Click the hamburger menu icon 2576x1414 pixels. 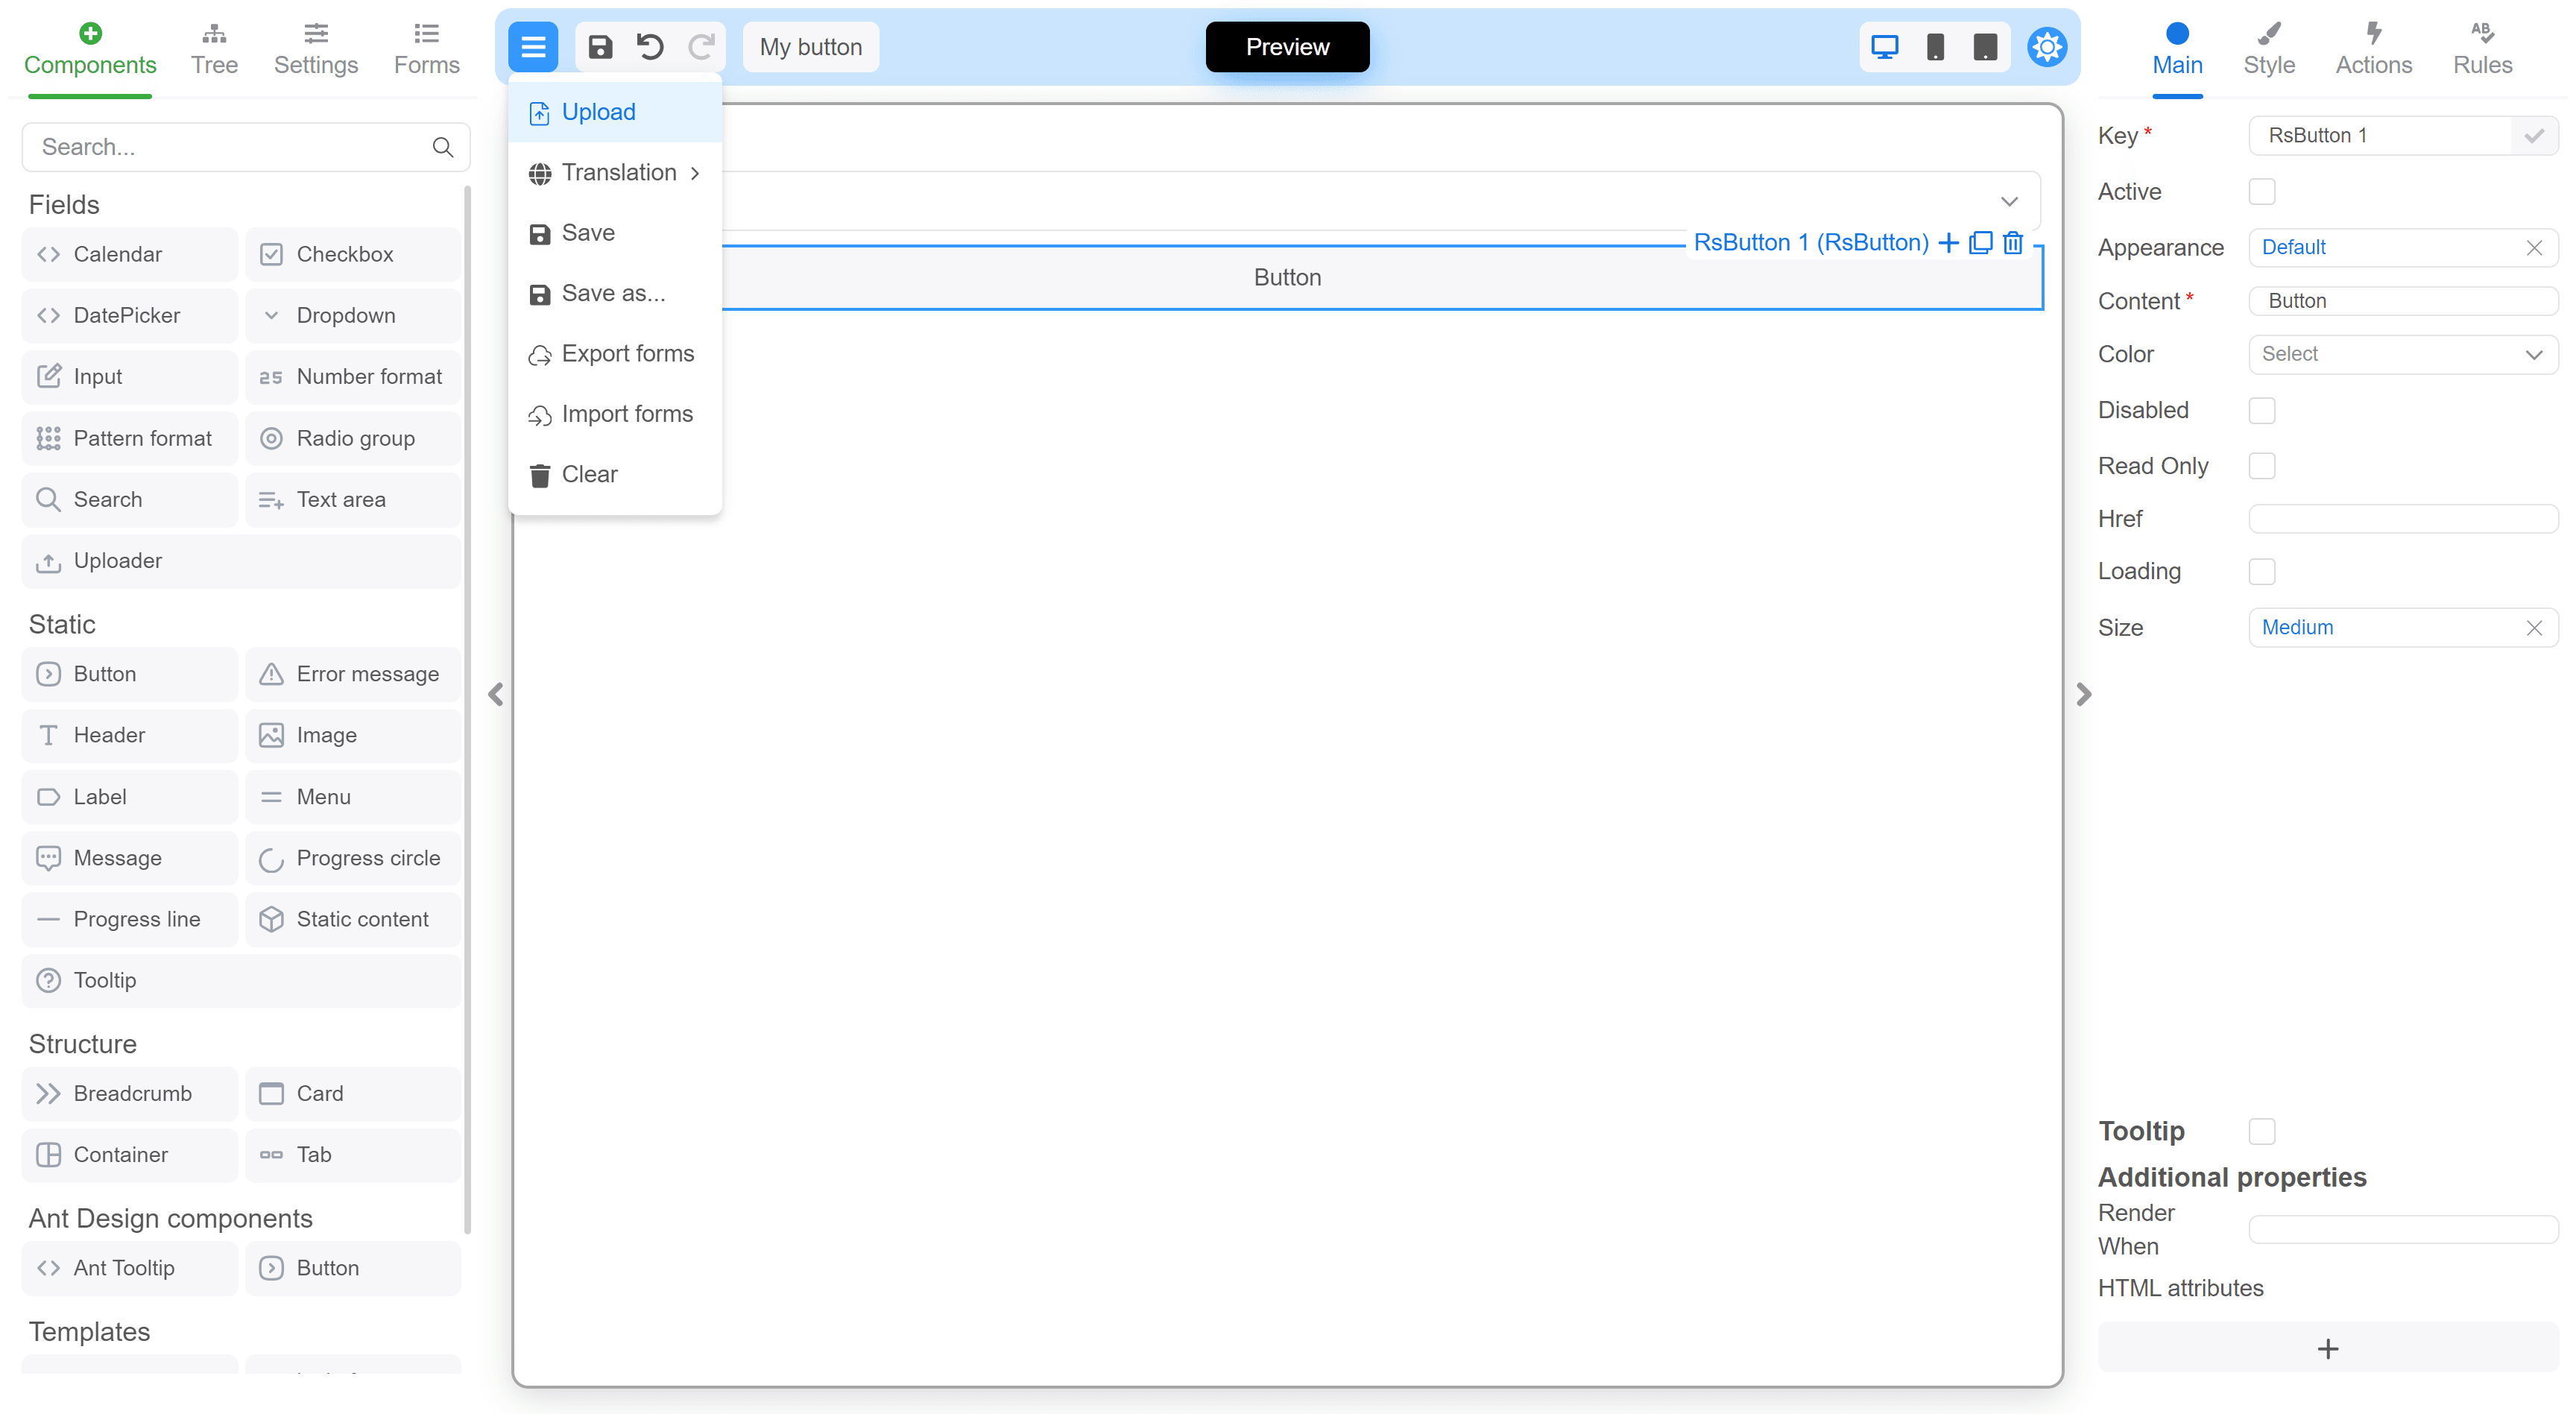[533, 47]
